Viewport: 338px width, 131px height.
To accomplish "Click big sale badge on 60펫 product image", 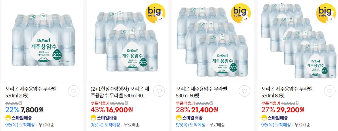I will [x=241, y=13].
